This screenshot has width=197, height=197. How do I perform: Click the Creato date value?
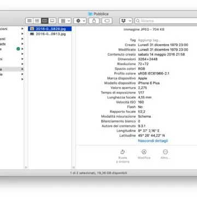click(x=163, y=45)
